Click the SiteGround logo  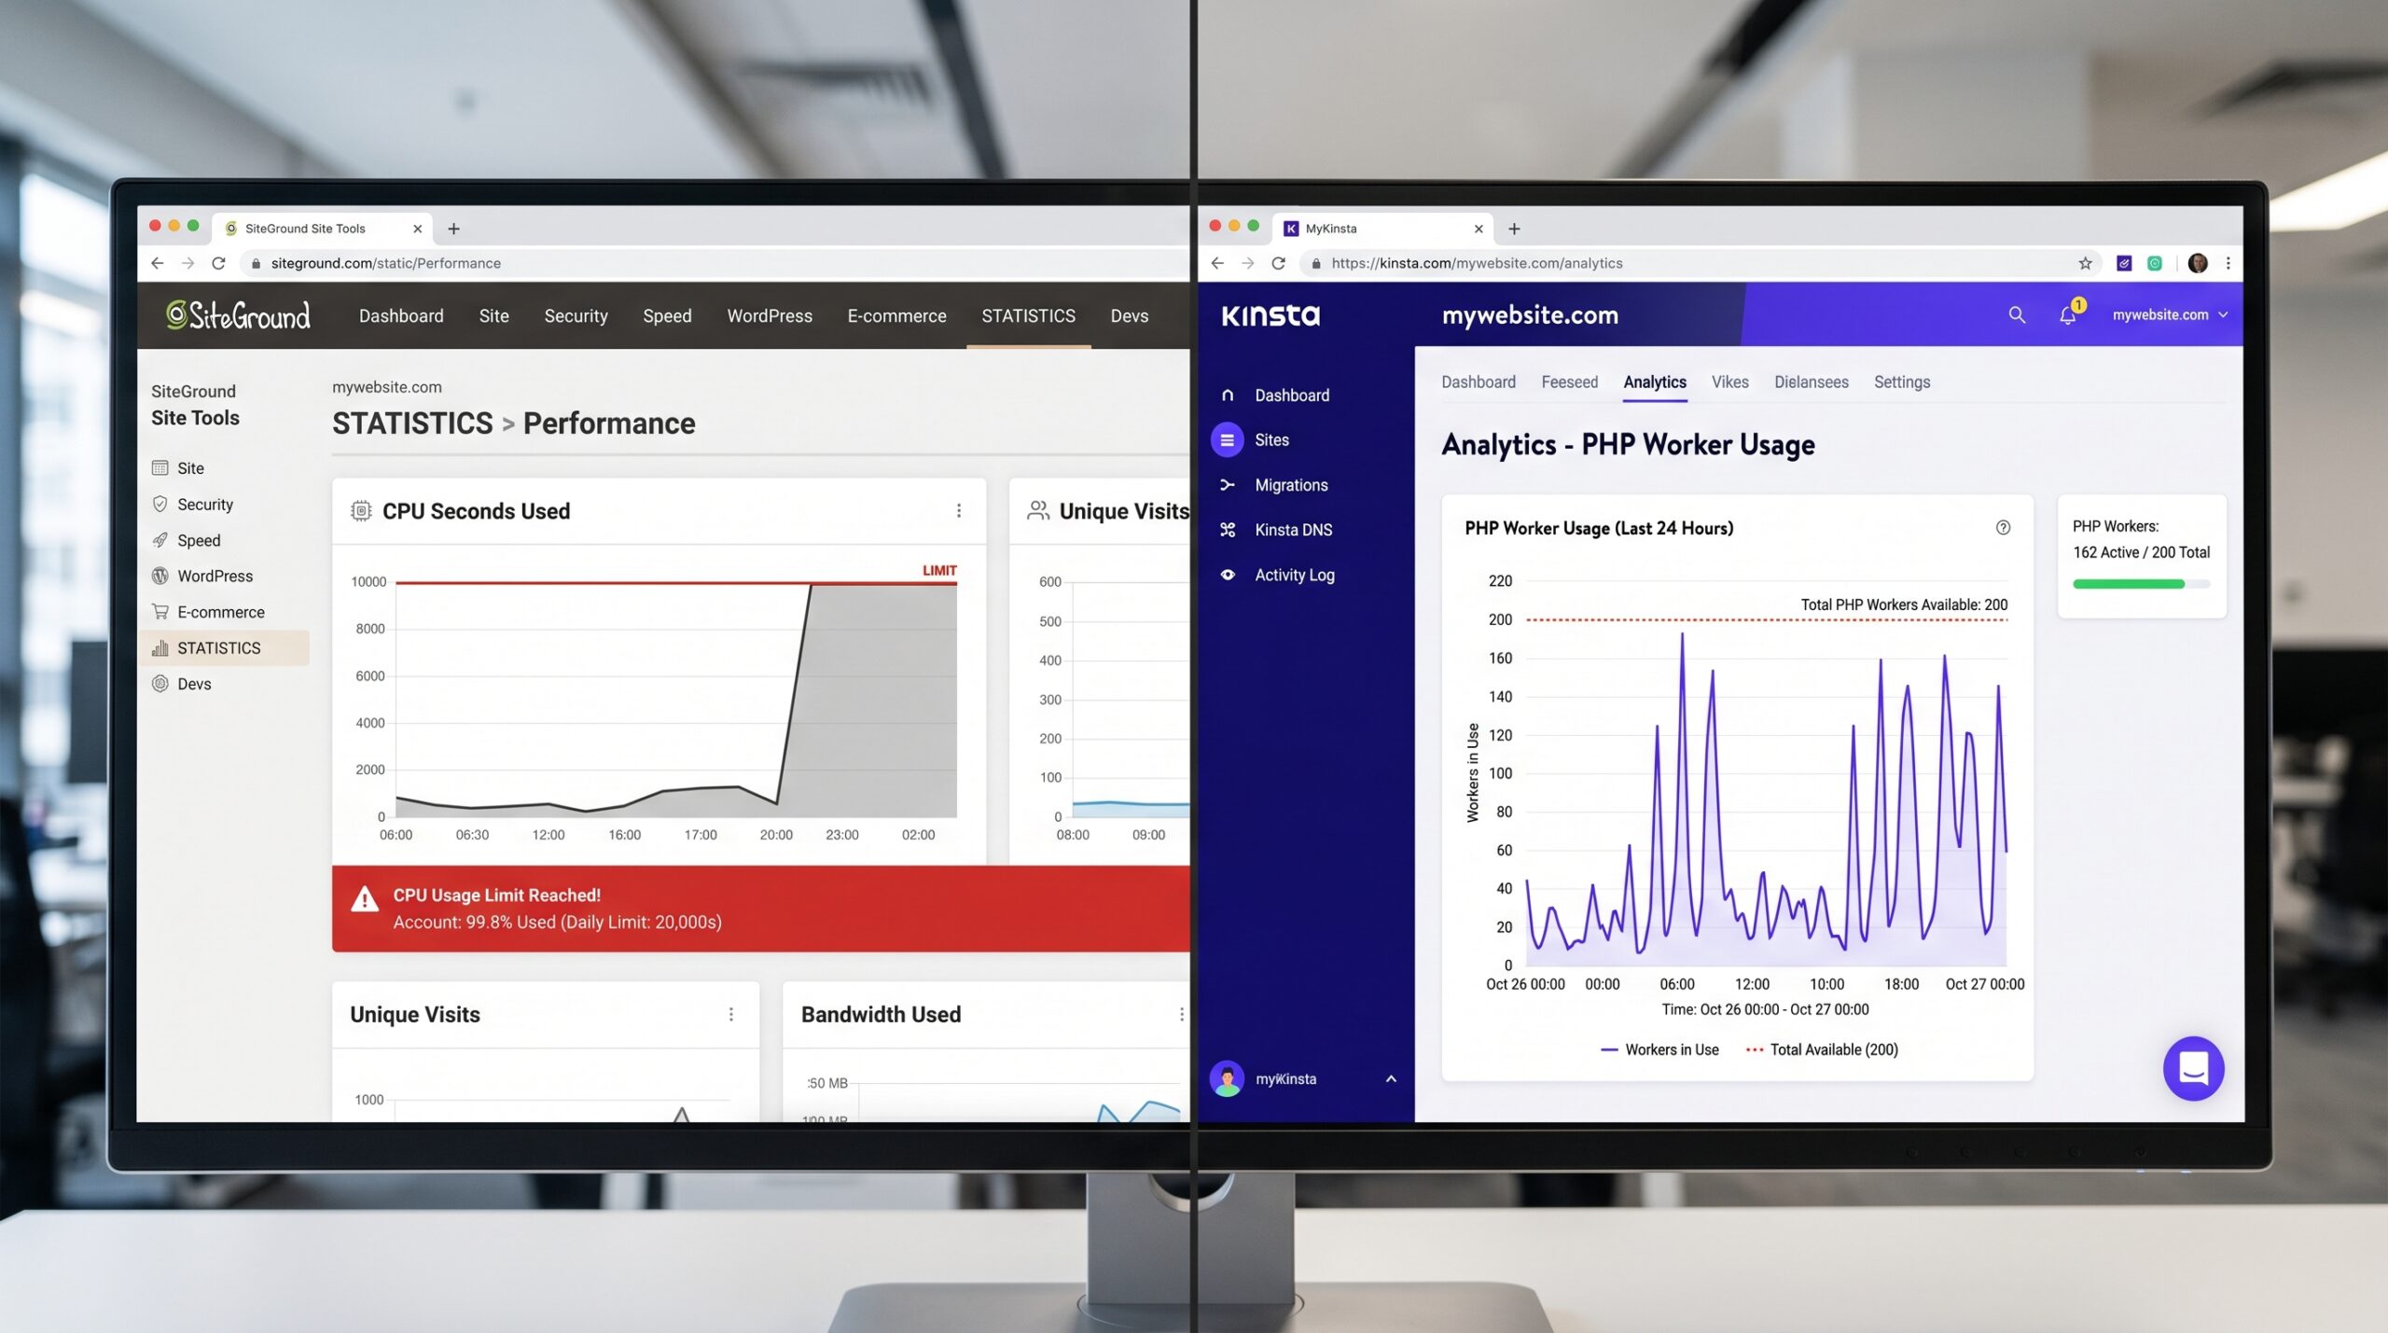(x=238, y=316)
